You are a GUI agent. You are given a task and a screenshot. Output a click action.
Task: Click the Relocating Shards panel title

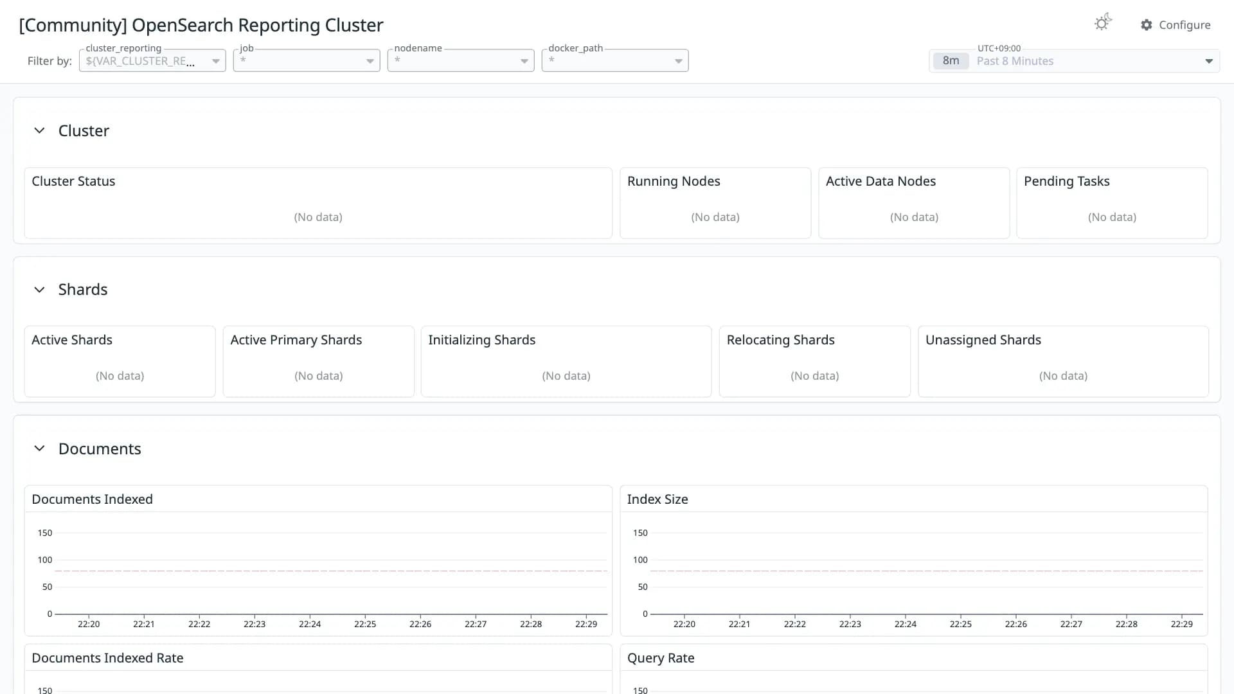click(780, 340)
